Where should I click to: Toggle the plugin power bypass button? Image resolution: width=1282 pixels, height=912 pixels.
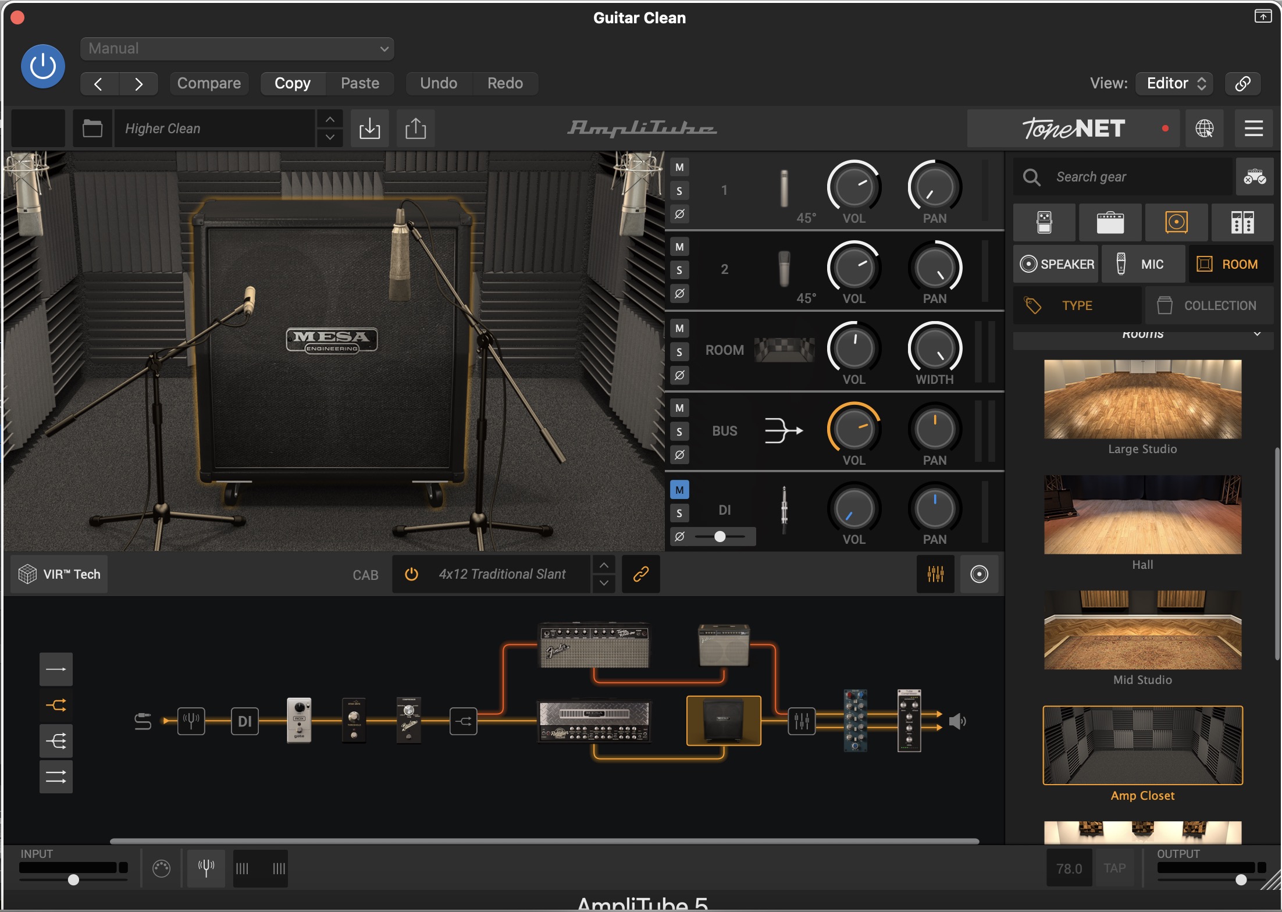tap(43, 66)
